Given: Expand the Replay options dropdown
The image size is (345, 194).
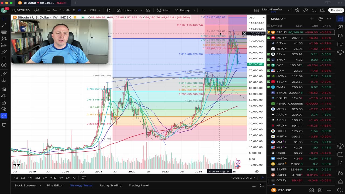Looking at the screenshot, I should tap(194, 10).
